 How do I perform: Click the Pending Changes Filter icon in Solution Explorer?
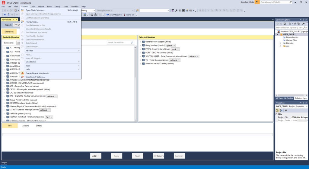pos(290,24)
